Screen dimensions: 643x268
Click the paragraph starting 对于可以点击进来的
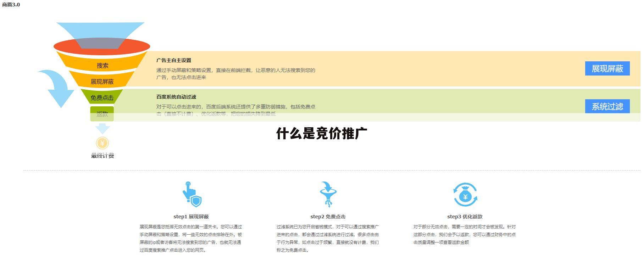(x=236, y=110)
